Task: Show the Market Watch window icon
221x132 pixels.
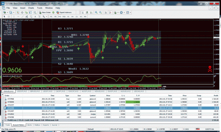Action: pyautogui.click(x=18, y=12)
